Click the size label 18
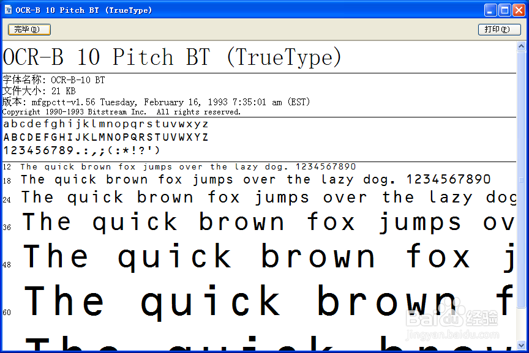Image resolution: width=529 pixels, height=353 pixels. 7,181
